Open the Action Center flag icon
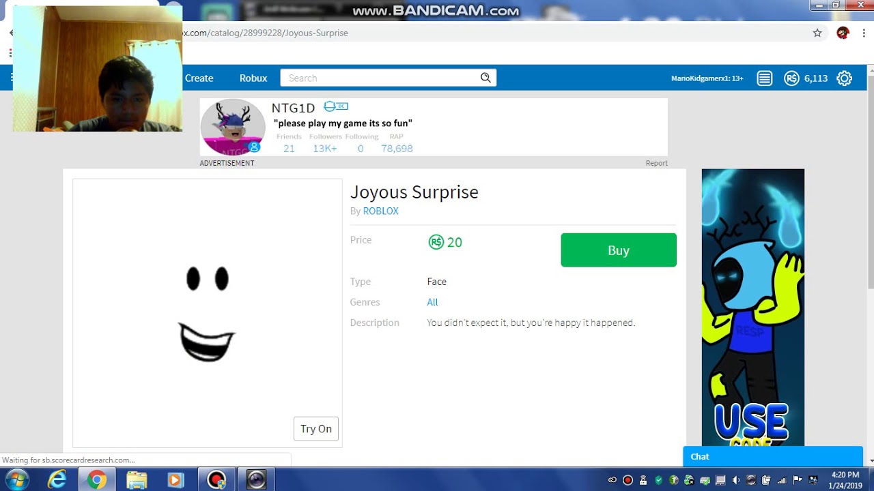874x491 pixels. click(x=798, y=479)
